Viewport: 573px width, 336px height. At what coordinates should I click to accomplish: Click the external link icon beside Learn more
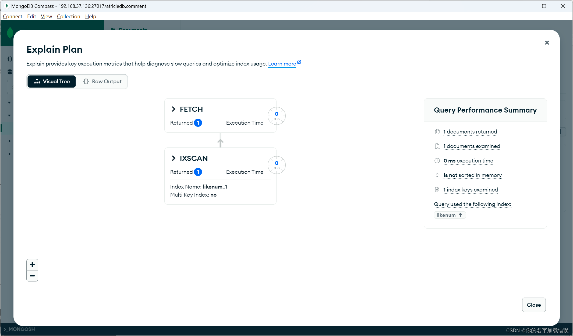299,62
